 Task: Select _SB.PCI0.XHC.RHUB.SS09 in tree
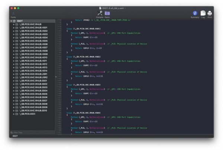tap(33, 107)
